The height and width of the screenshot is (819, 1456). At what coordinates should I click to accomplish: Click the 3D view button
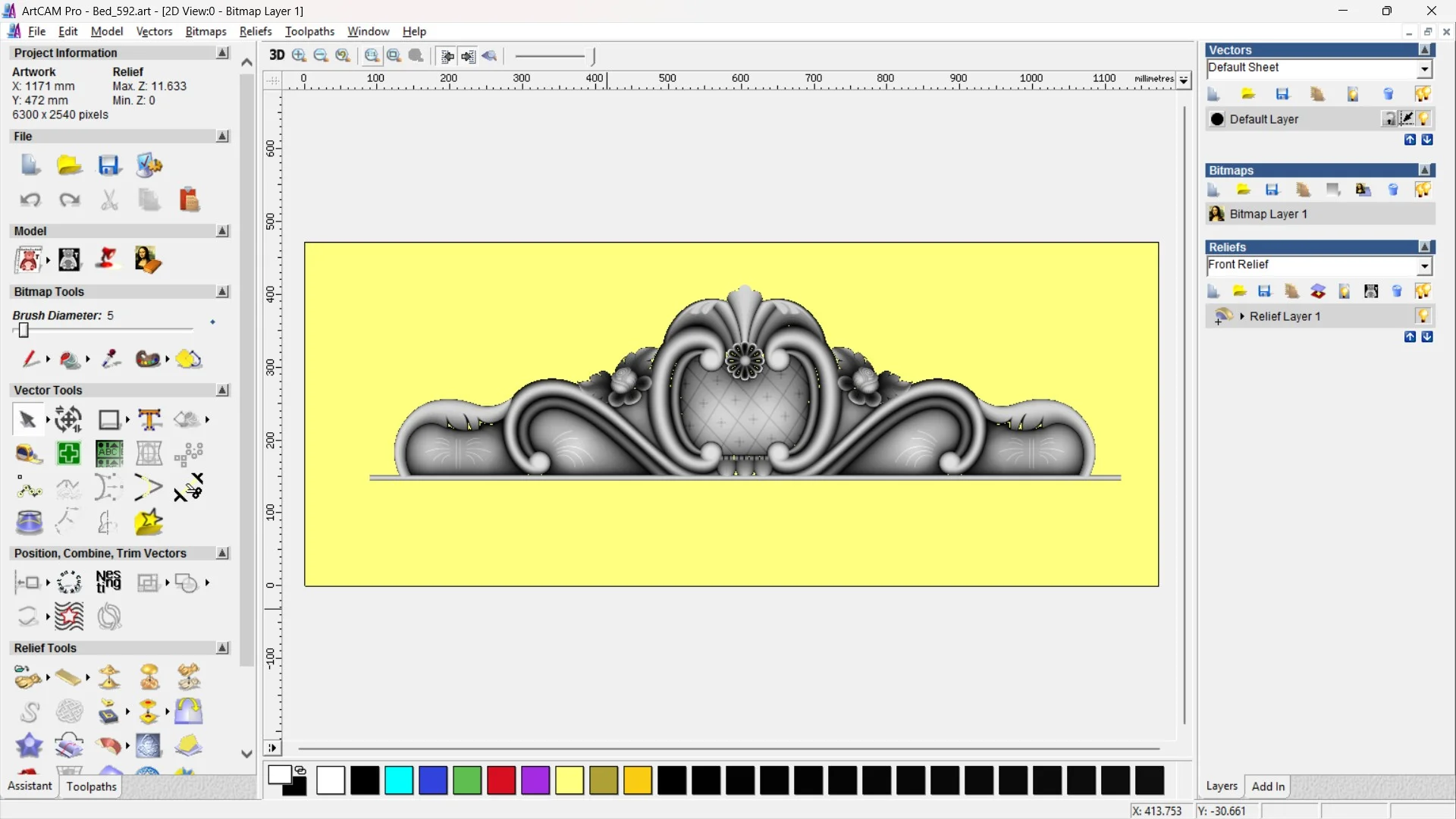point(277,55)
